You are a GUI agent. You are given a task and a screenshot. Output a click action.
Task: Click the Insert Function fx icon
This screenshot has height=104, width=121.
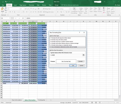point(23,18)
